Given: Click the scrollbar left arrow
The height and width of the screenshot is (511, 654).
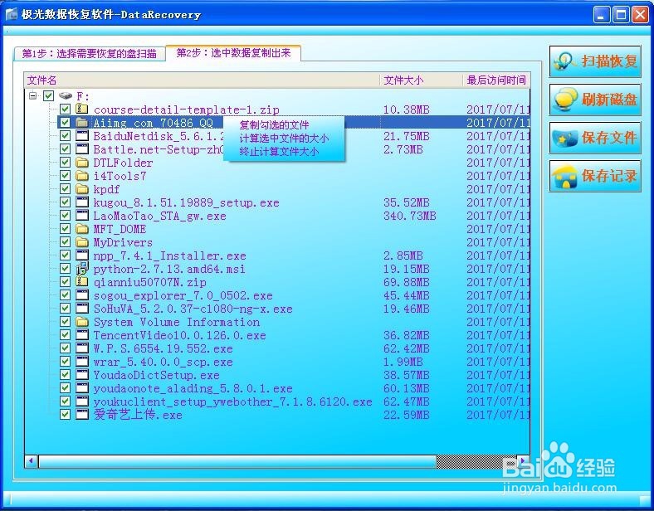Looking at the screenshot, I should coord(31,461).
